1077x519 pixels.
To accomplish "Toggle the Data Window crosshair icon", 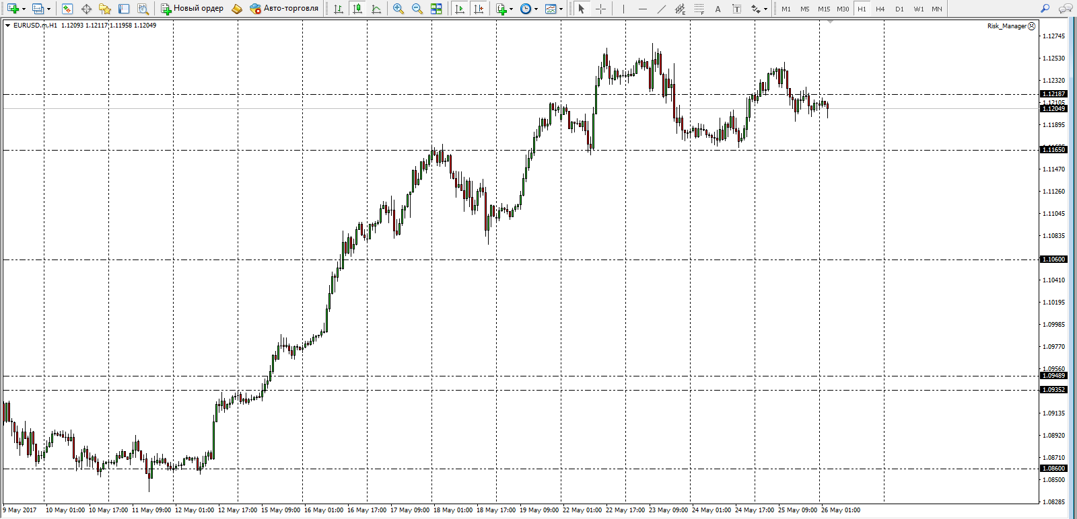I will pyautogui.click(x=86, y=9).
